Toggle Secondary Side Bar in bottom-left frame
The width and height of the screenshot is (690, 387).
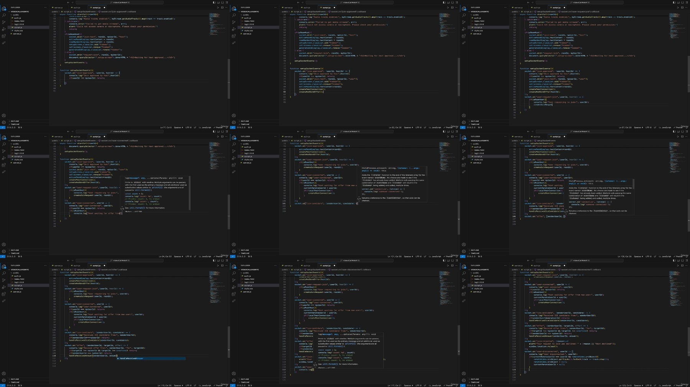[223, 260]
